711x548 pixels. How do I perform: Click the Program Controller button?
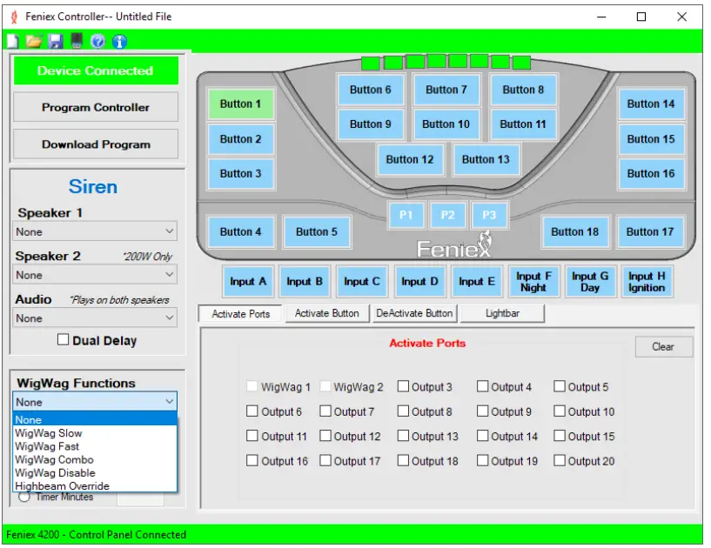pos(96,107)
